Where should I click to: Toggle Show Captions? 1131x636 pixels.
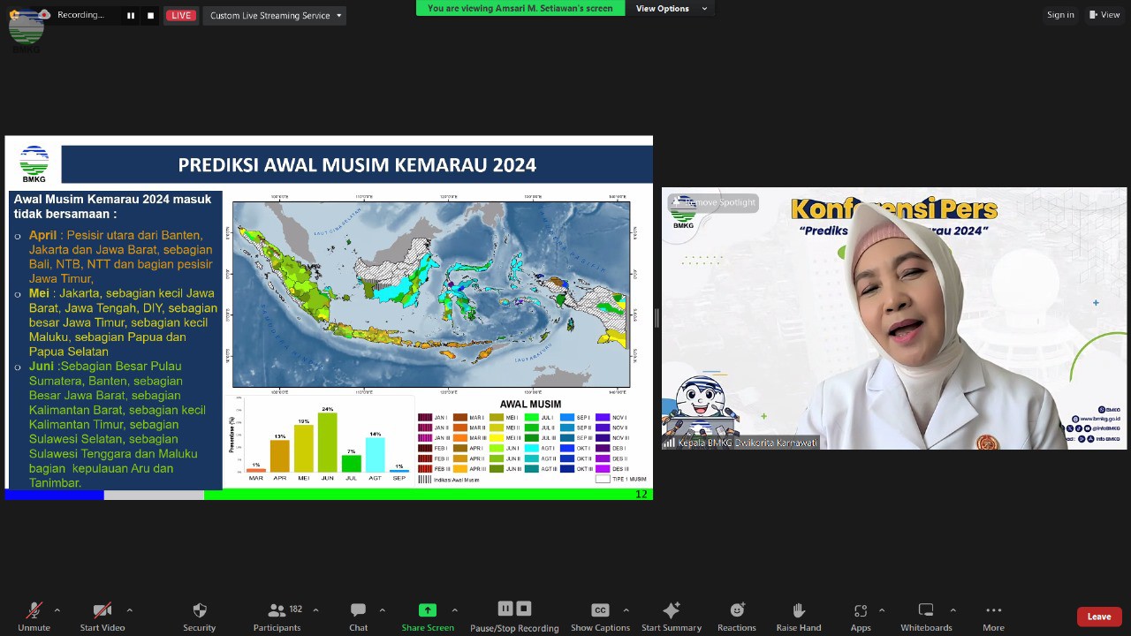click(x=600, y=611)
